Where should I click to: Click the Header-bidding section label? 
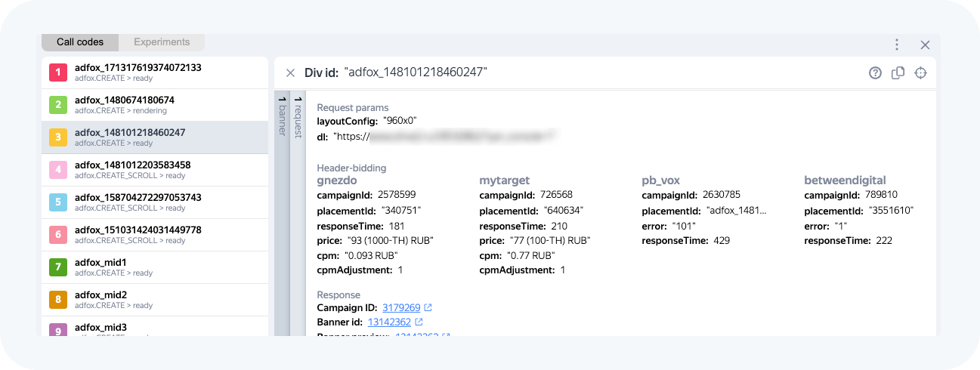tap(351, 168)
